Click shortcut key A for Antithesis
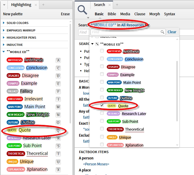The width and height of the screenshot is (194, 175). [x=58, y=60]
